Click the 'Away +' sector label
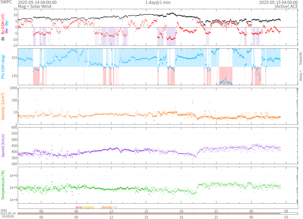This screenshot has height=219, width=303. (x=300, y=76)
